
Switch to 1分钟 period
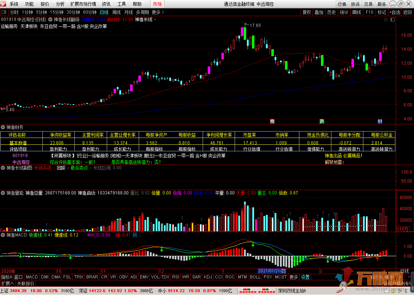pyautogui.click(x=27, y=12)
